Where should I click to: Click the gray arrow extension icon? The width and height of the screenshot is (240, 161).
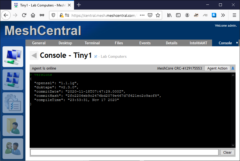click(205, 15)
